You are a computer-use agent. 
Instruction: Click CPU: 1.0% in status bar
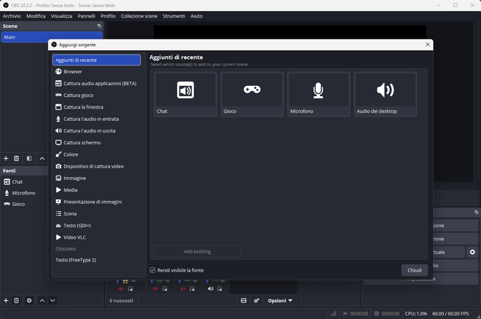[x=415, y=313]
